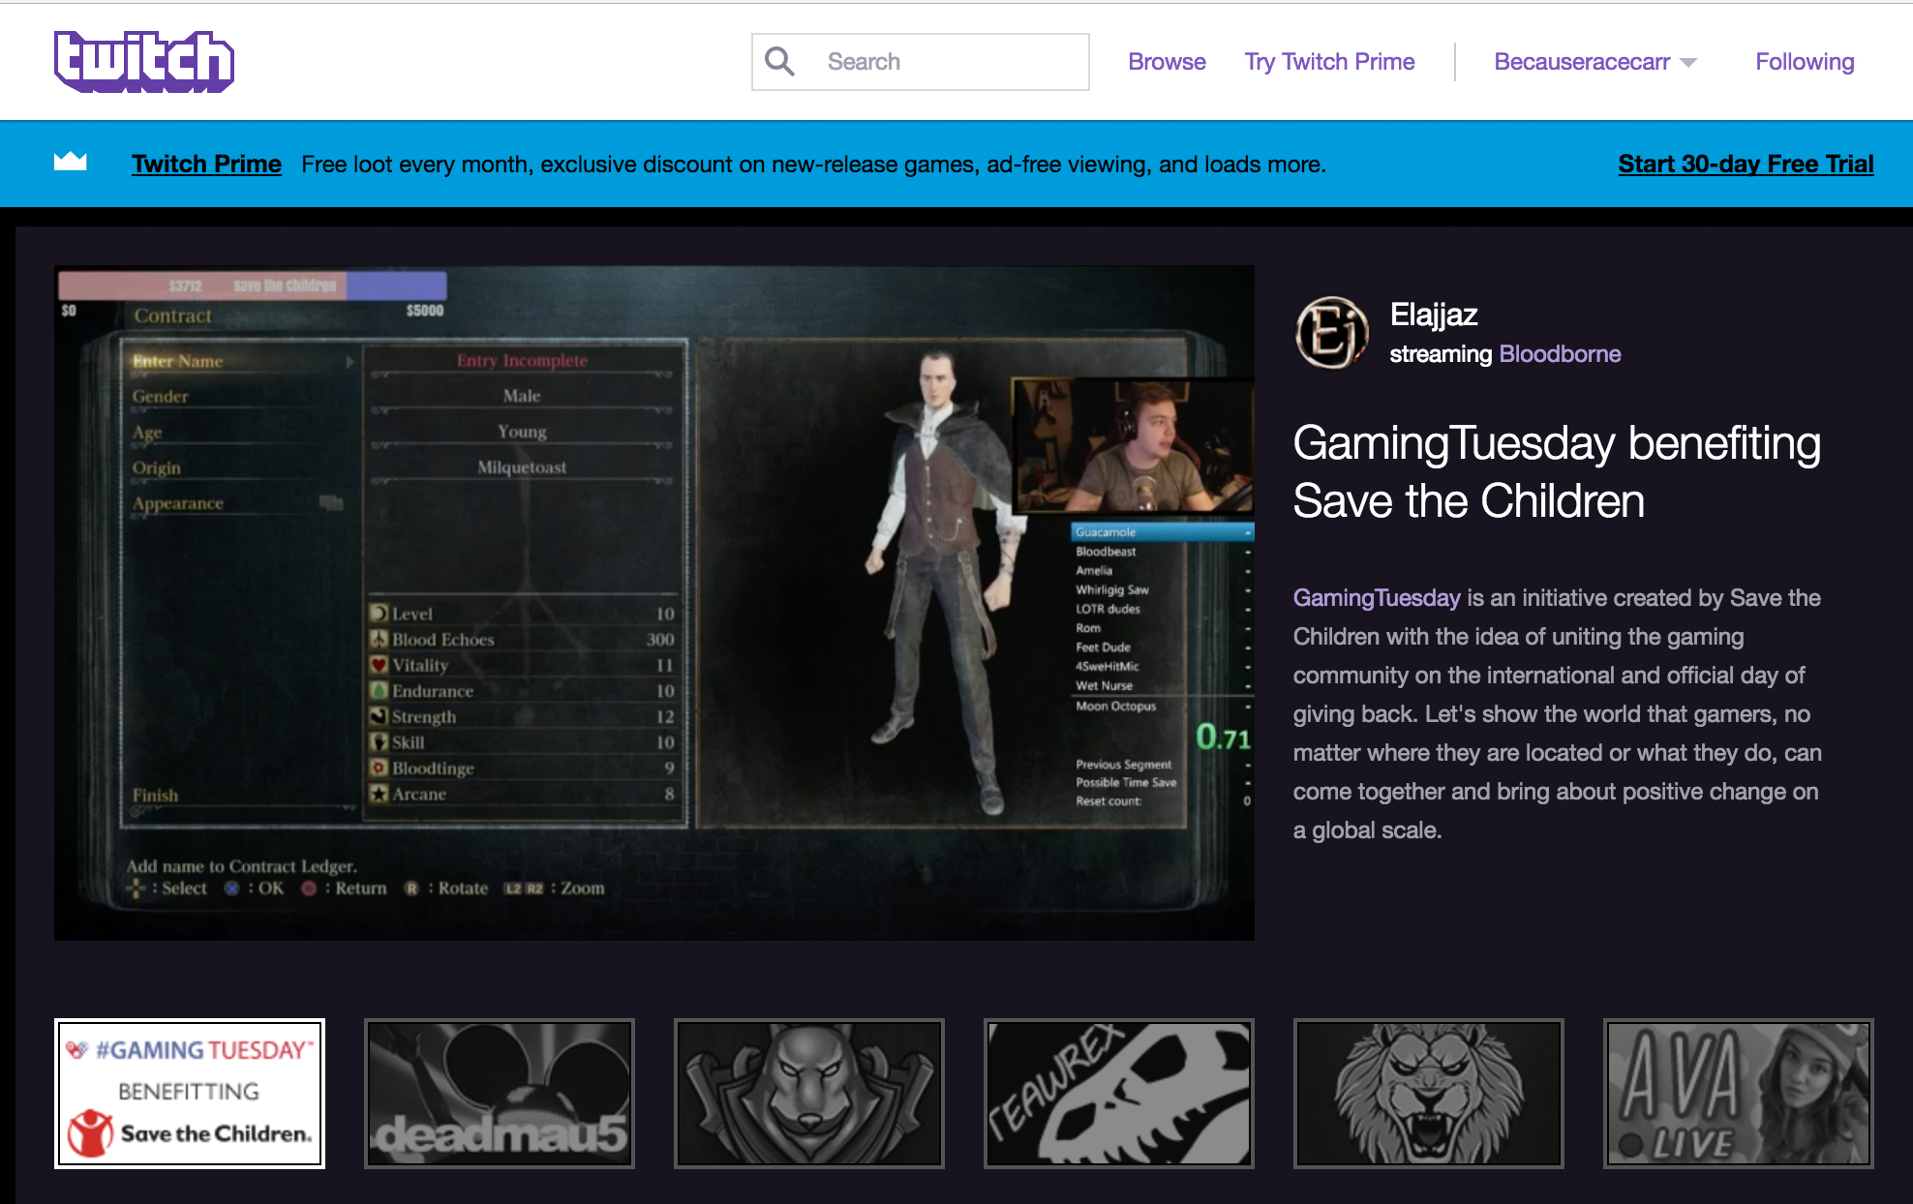Visit the Elajjaz channel name
The width and height of the screenshot is (1913, 1204).
(1434, 315)
